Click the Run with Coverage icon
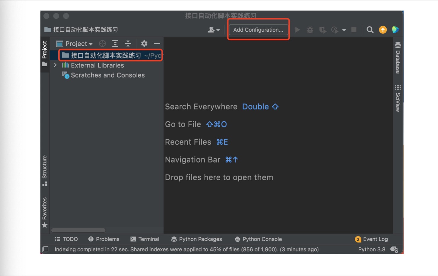Image resolution: width=438 pixels, height=276 pixels. (323, 30)
